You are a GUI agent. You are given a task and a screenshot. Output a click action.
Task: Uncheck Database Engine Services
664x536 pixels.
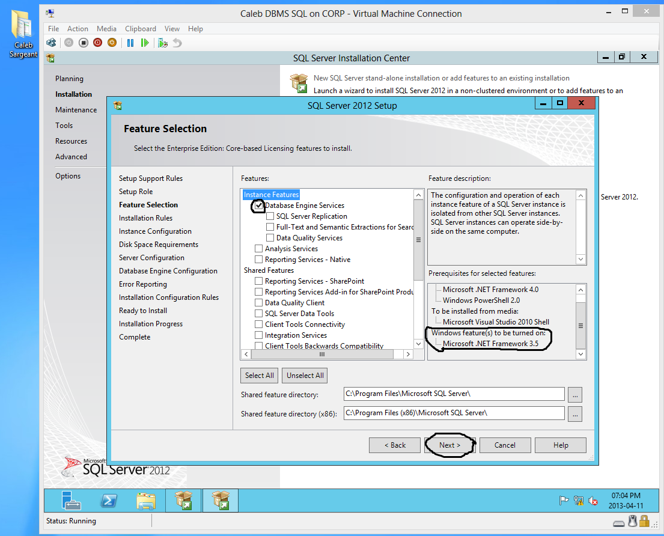pos(259,206)
